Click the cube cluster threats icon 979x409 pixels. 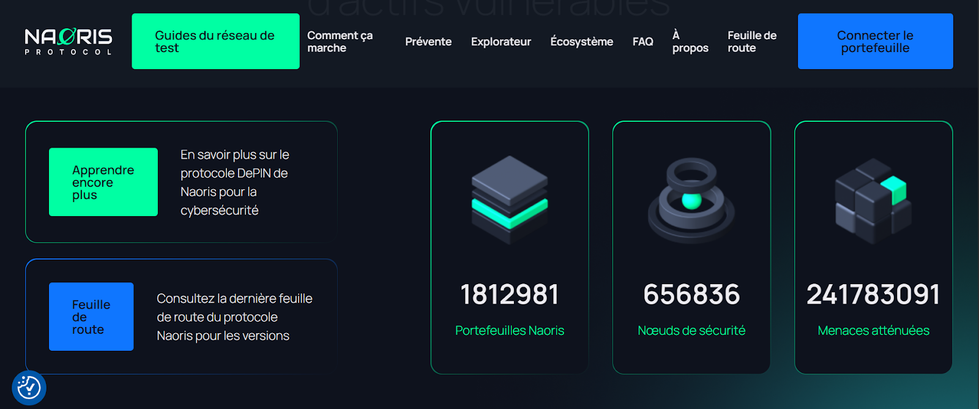873,201
